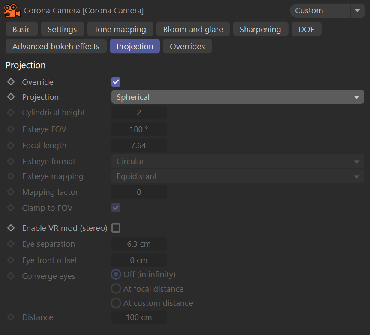Open the Overrides tab
Viewport: 370px width, 335px height.
187,46
